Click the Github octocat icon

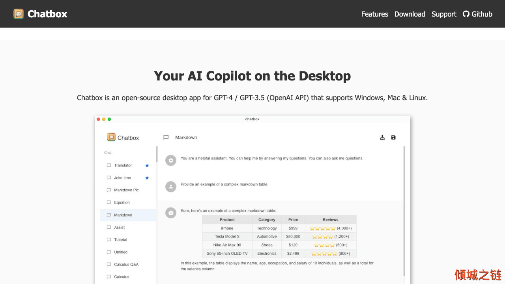click(x=466, y=14)
